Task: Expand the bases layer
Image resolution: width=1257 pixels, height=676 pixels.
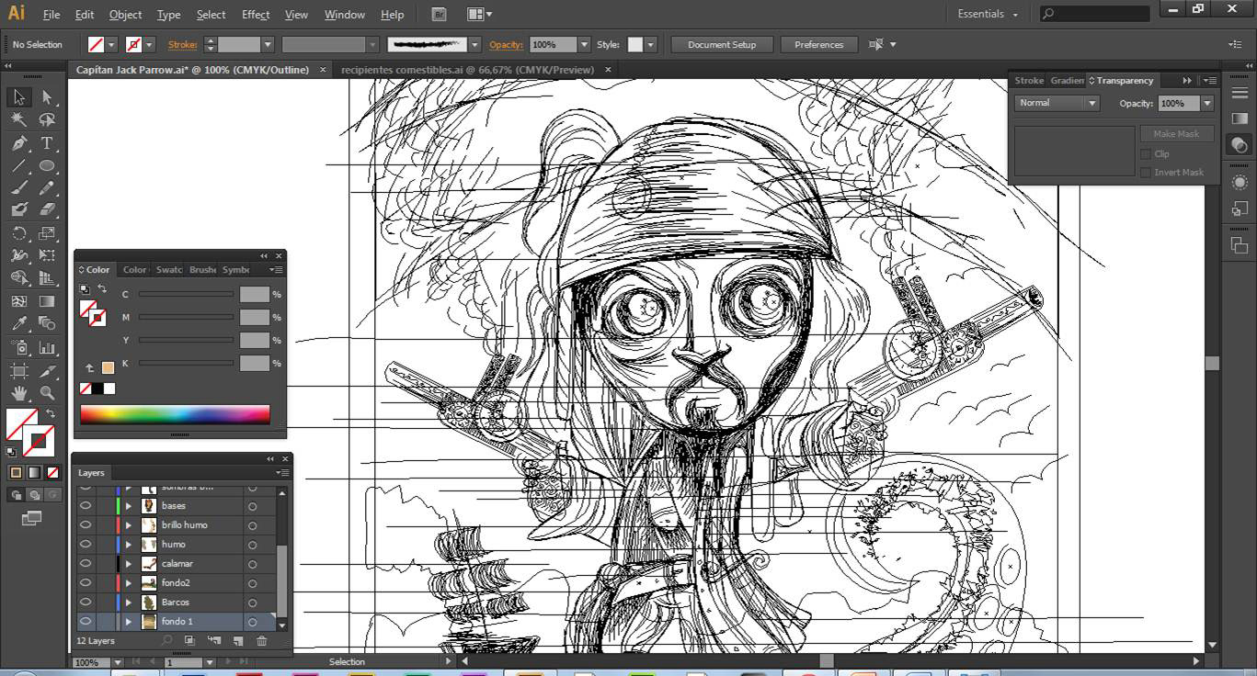Action: click(x=128, y=506)
